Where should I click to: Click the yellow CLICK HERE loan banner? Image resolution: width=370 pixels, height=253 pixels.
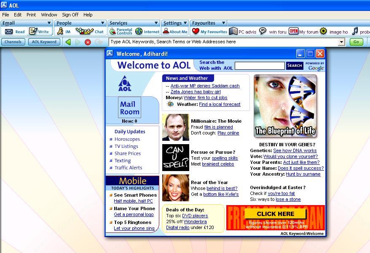click(275, 213)
